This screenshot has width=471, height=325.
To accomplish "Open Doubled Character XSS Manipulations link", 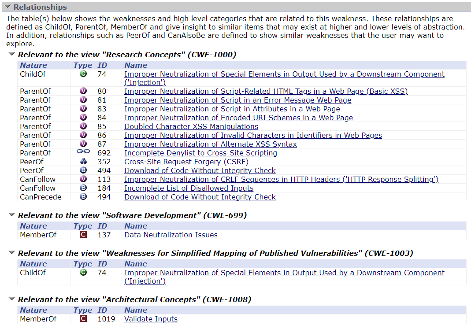I will [x=191, y=126].
